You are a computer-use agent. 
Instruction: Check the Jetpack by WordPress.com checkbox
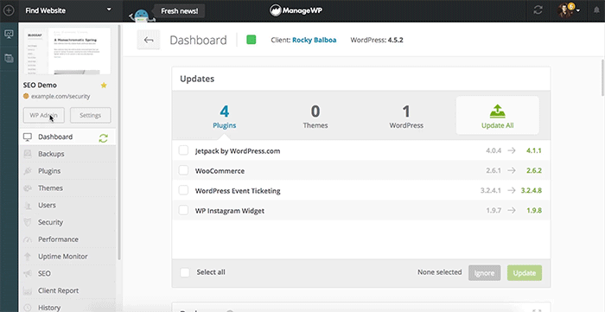(x=183, y=150)
